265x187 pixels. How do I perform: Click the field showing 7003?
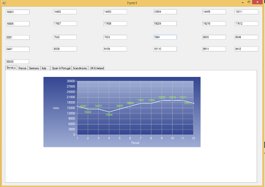pos(115,37)
